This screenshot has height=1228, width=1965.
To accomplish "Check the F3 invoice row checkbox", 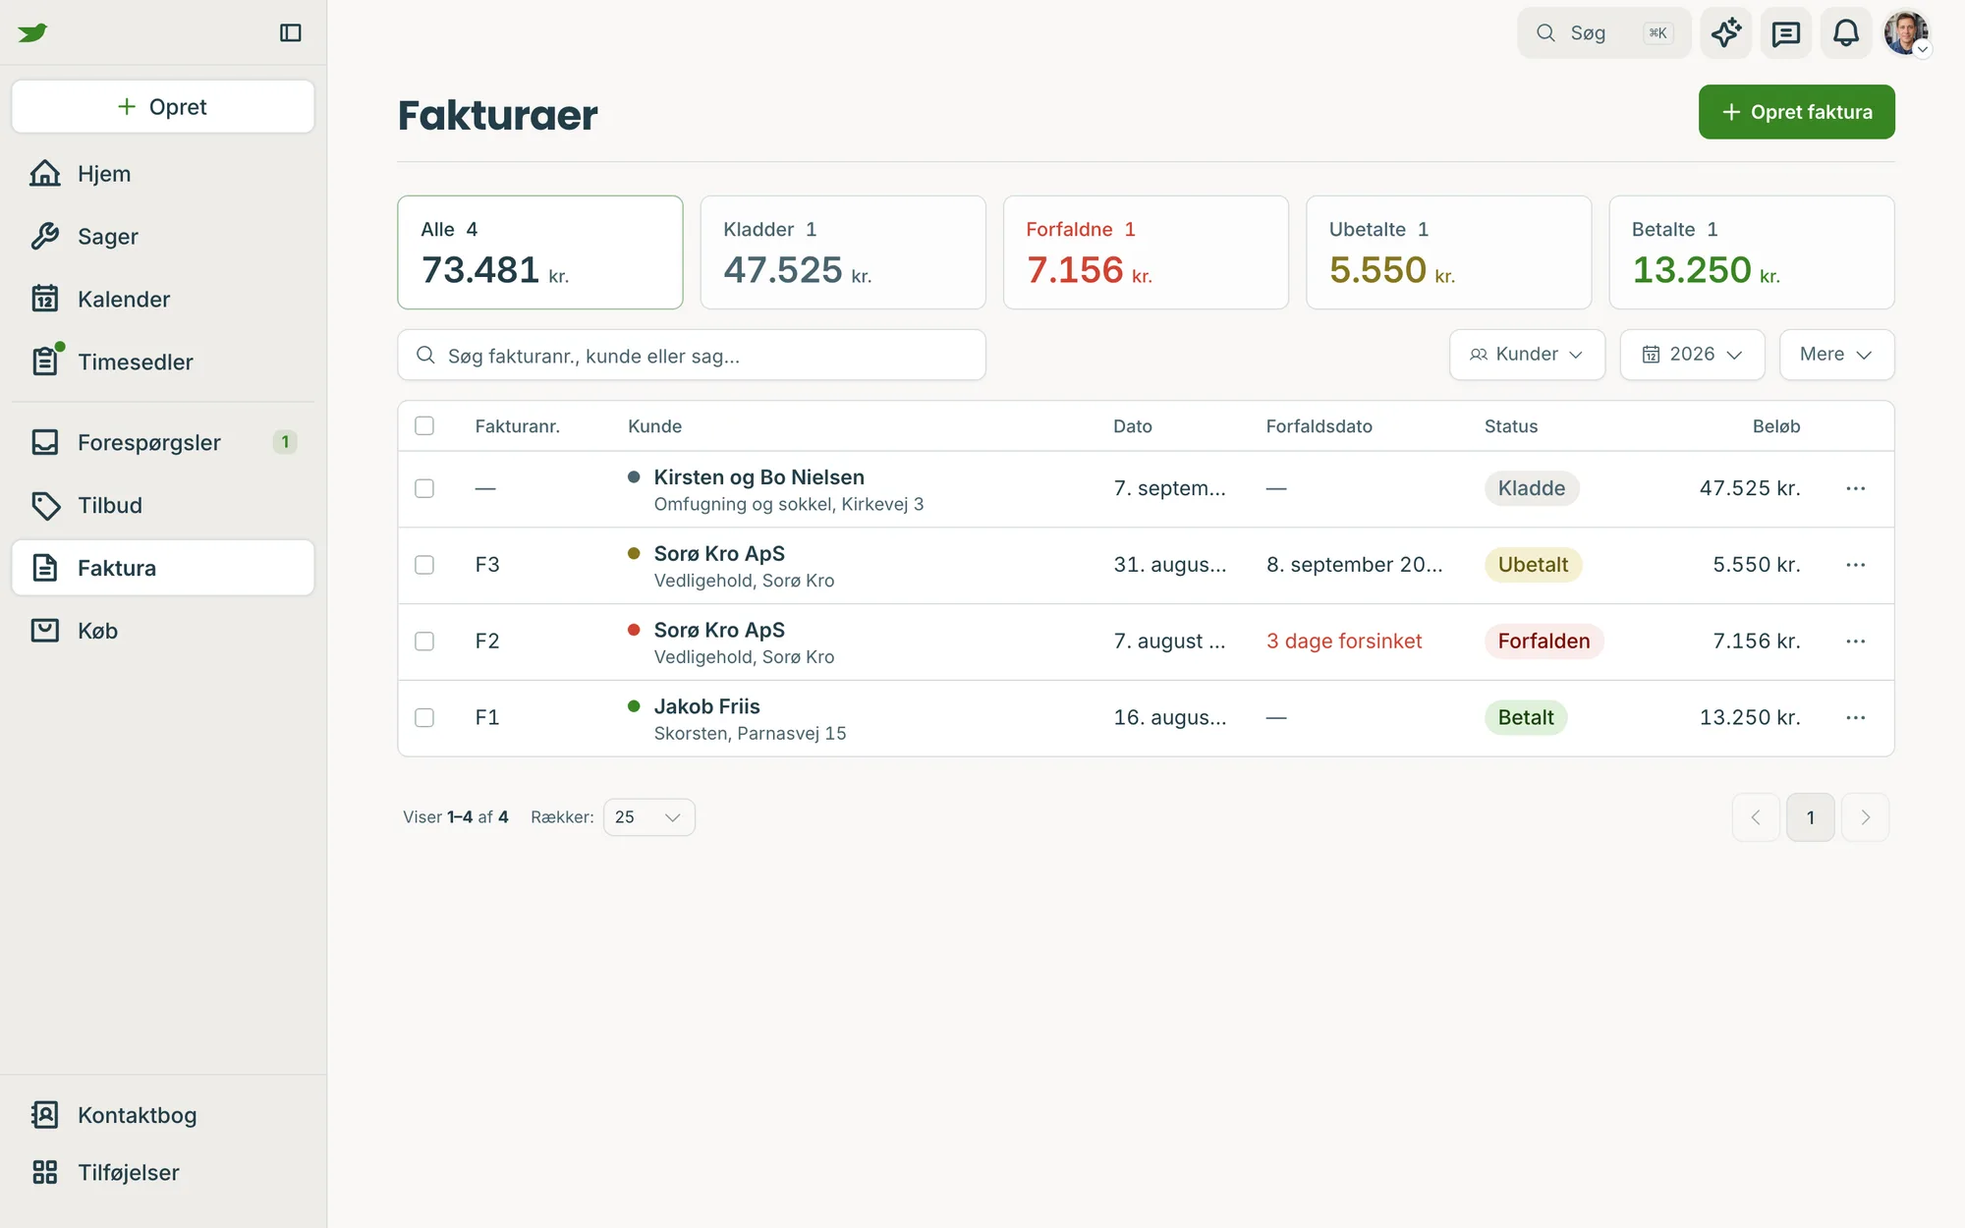I will (x=424, y=565).
